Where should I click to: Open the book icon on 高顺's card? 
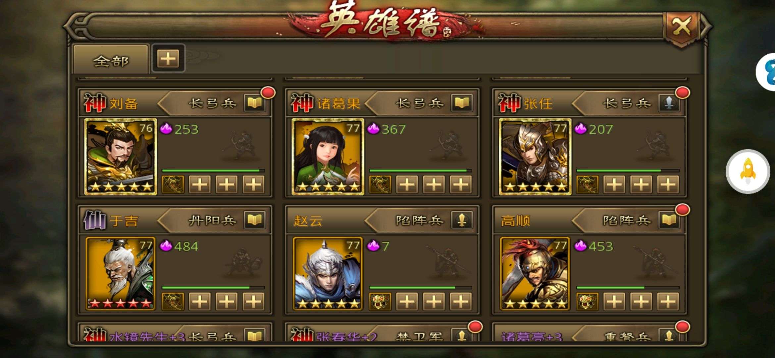[669, 220]
